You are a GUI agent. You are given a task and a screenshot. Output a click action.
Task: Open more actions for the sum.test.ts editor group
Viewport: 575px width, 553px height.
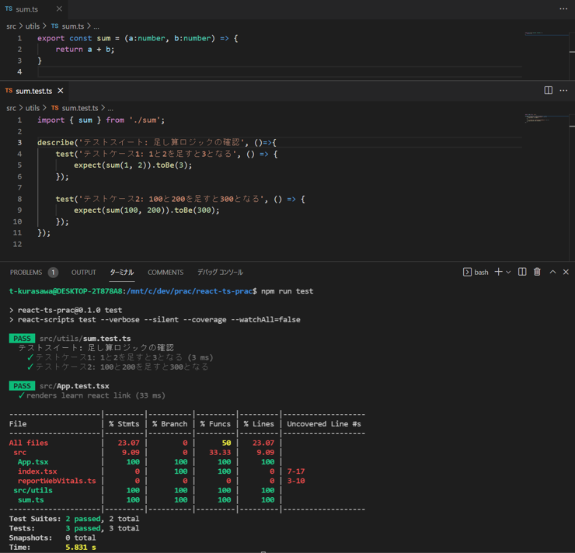tap(563, 90)
